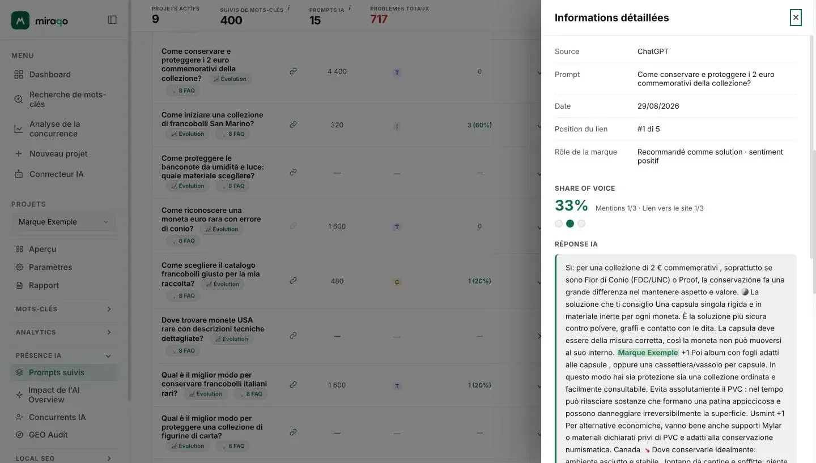Open the info tooltip beside Suivis de mots-clés
This screenshot has width=816, height=463.
[x=288, y=8]
